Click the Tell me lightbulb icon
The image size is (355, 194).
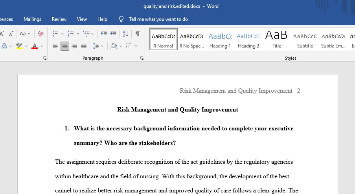(121, 19)
